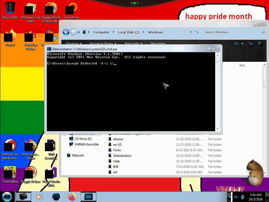Open the ChomikBox desktop shortcut
This screenshot has width=269, height=202.
click(10, 175)
